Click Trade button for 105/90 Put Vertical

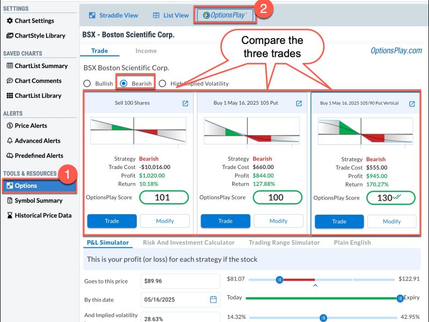click(339, 222)
